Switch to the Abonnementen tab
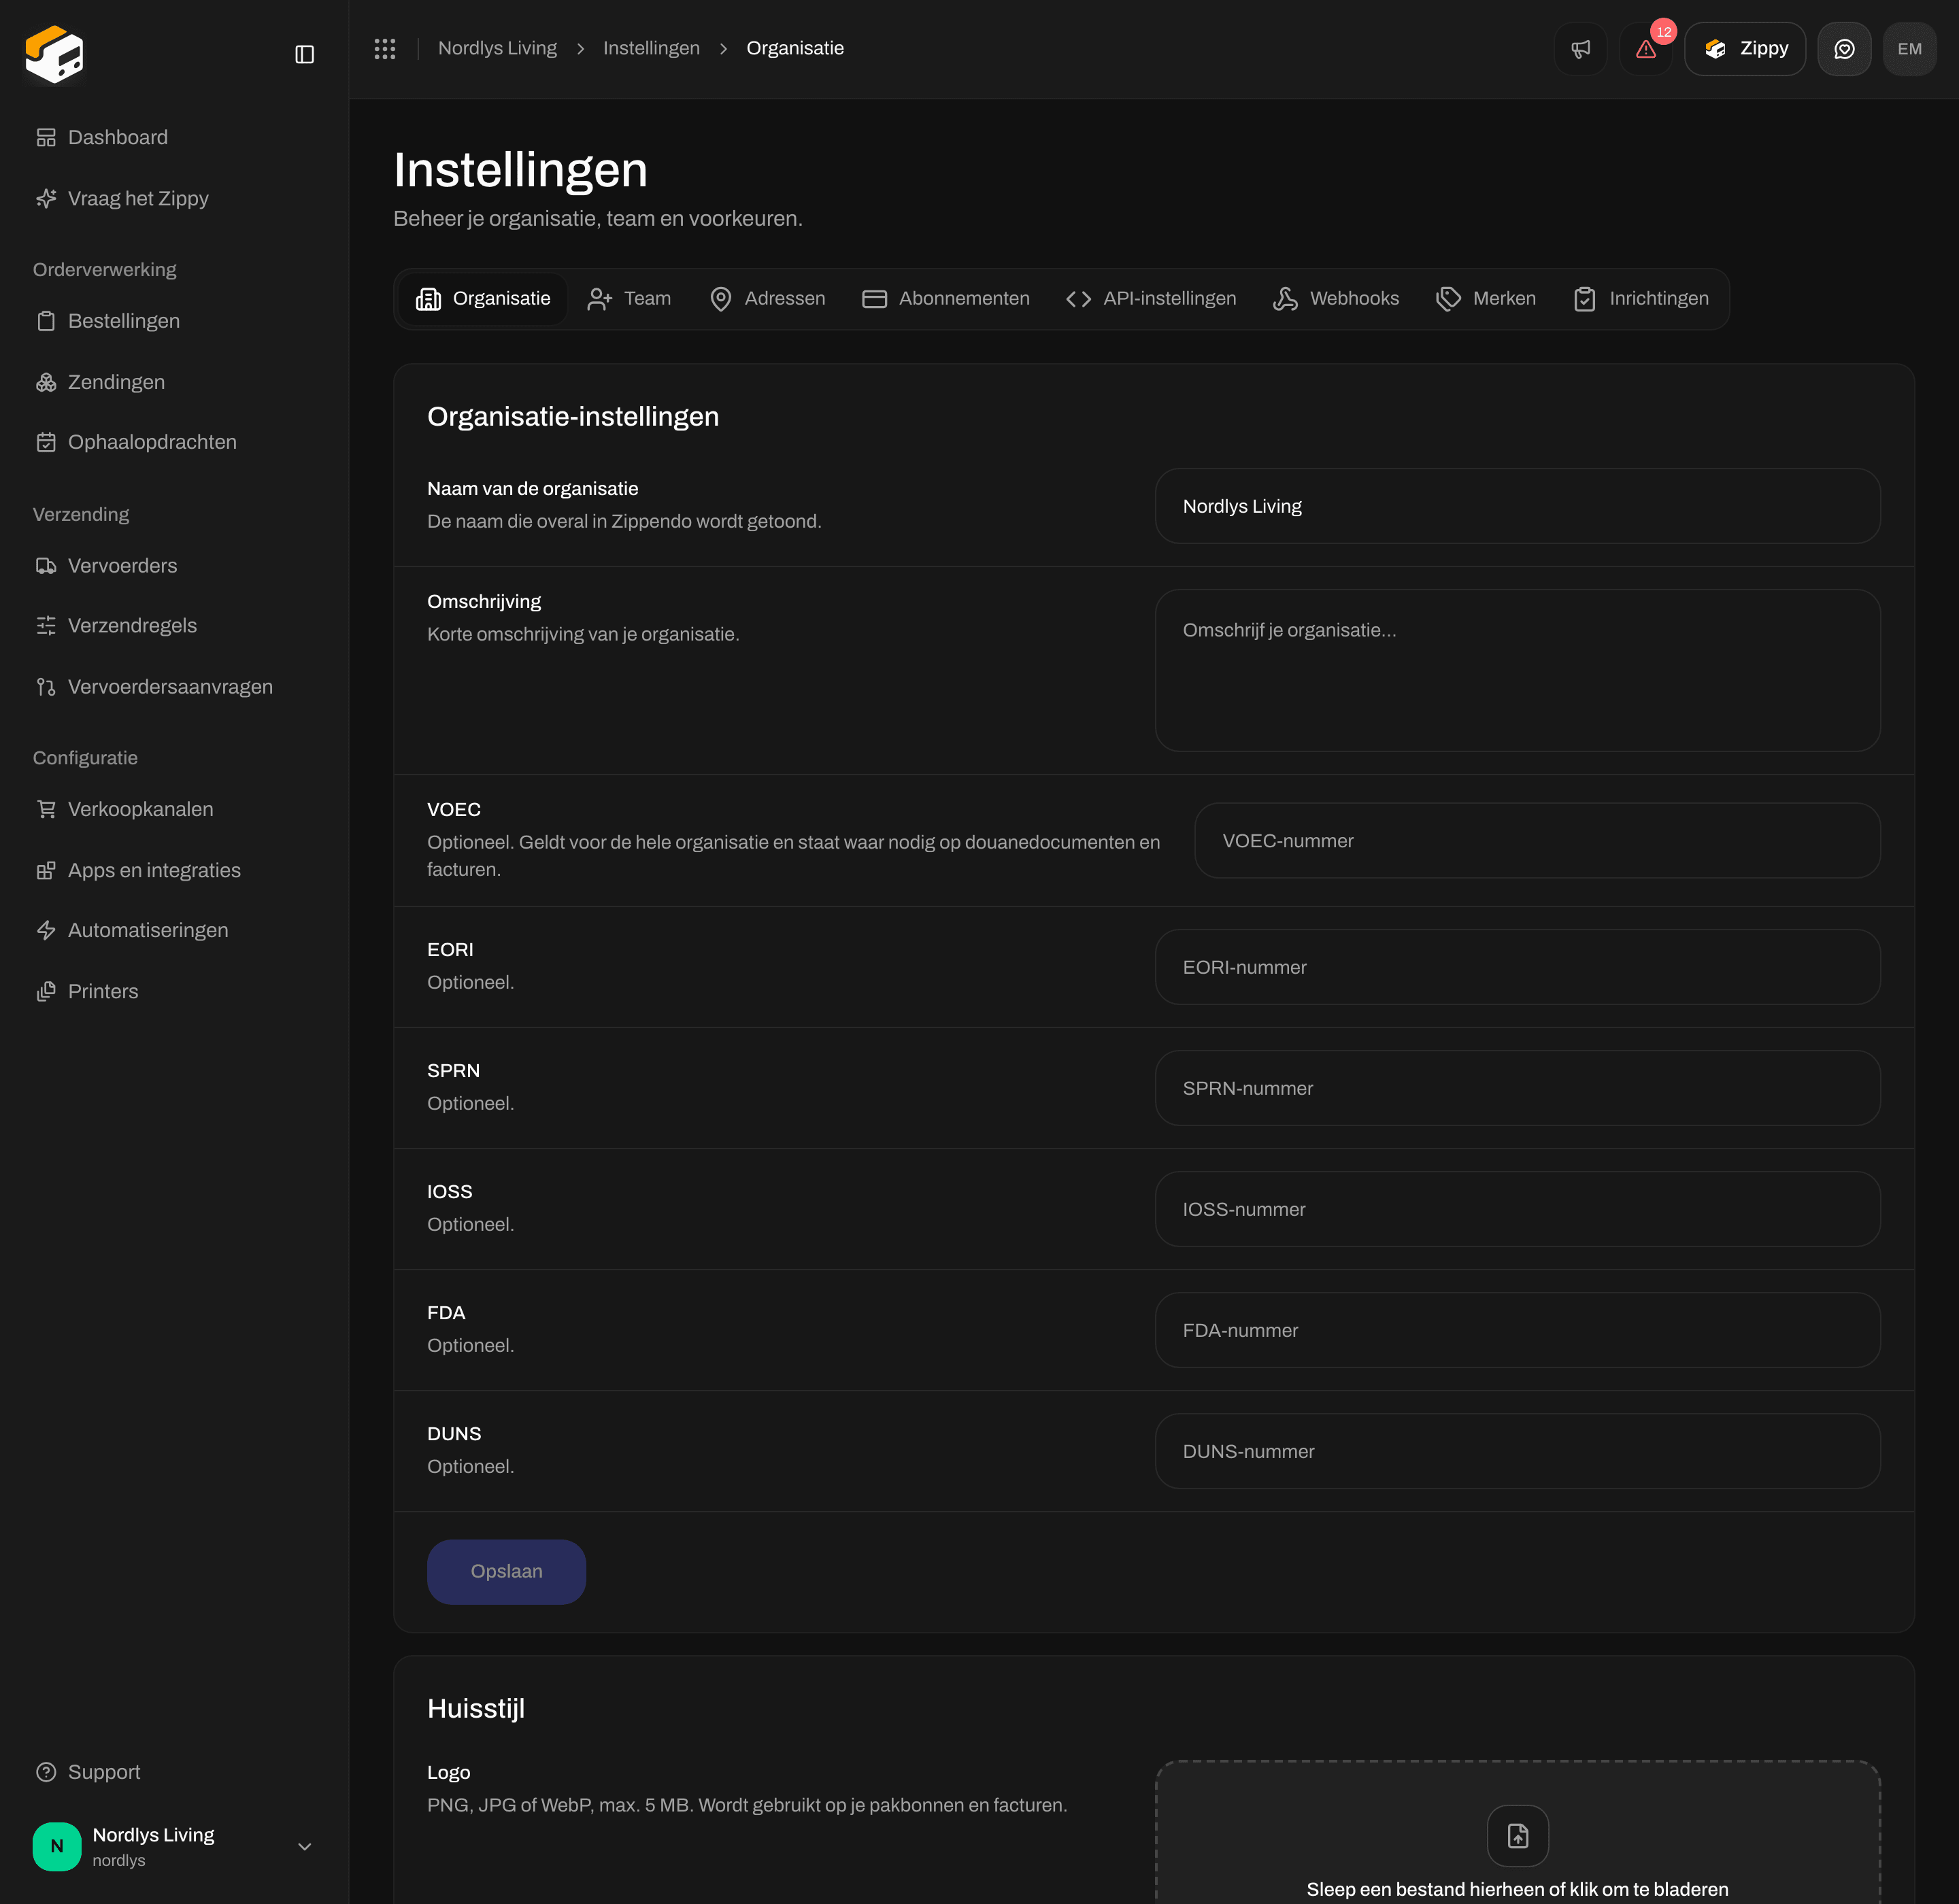Viewport: 1959px width, 1904px height. 945,299
